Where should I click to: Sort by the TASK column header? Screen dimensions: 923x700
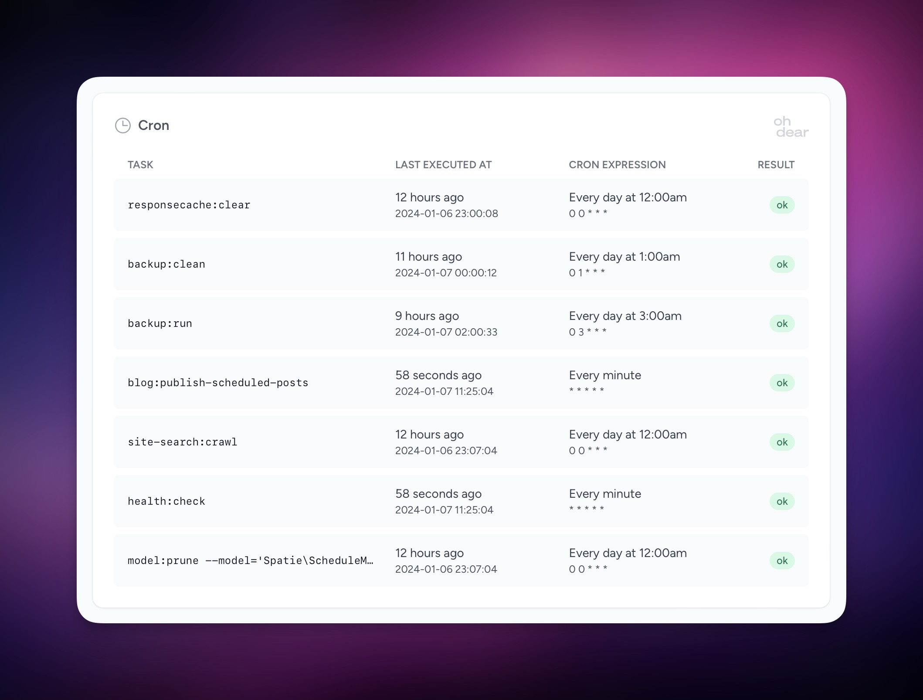[140, 165]
